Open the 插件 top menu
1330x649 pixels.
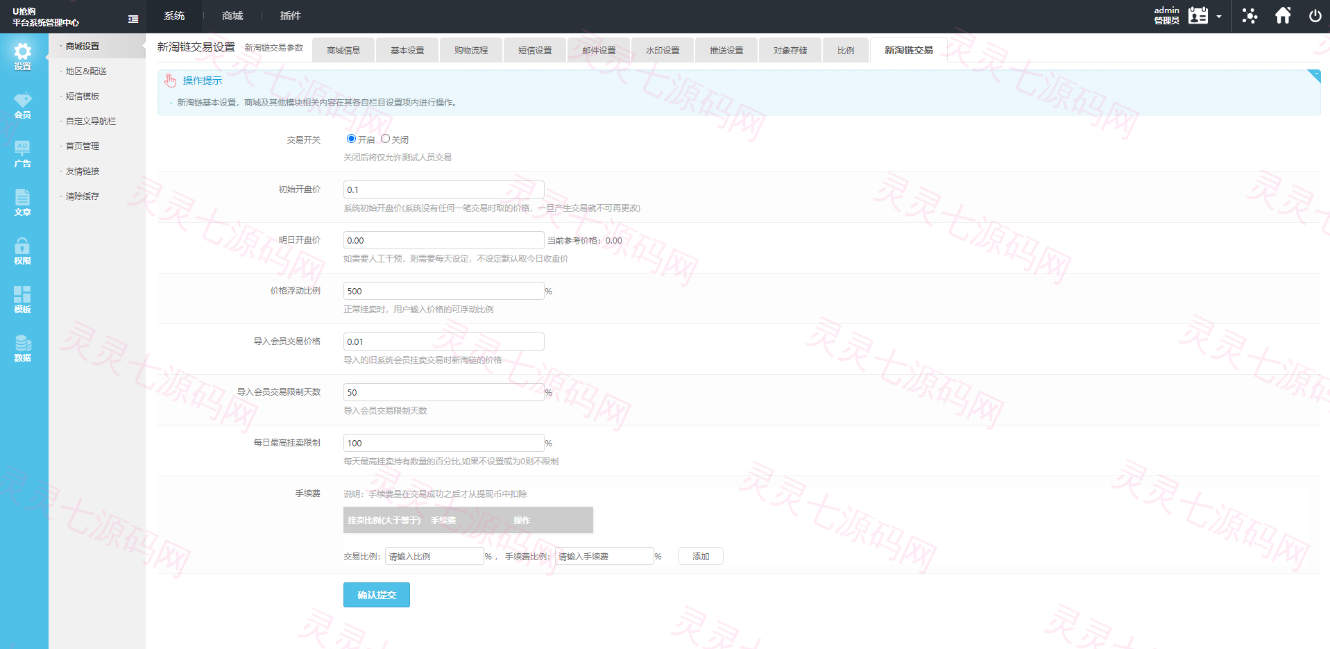point(291,16)
